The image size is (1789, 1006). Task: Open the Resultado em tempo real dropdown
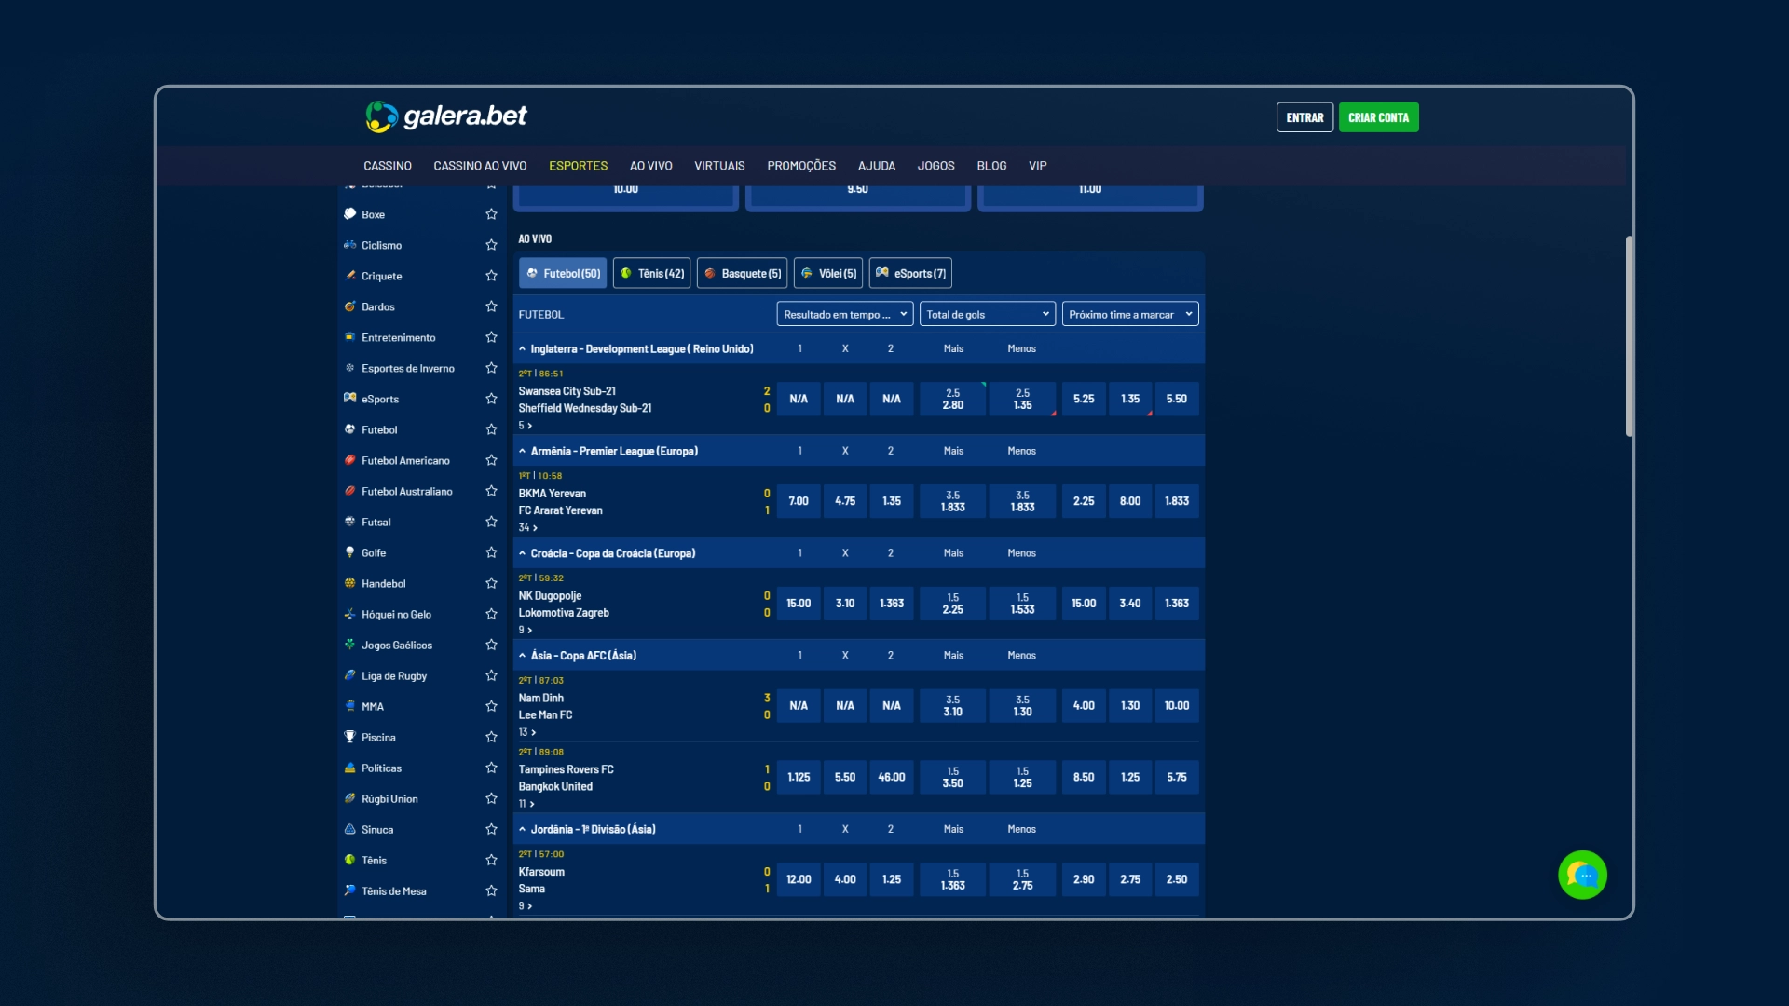[844, 313]
